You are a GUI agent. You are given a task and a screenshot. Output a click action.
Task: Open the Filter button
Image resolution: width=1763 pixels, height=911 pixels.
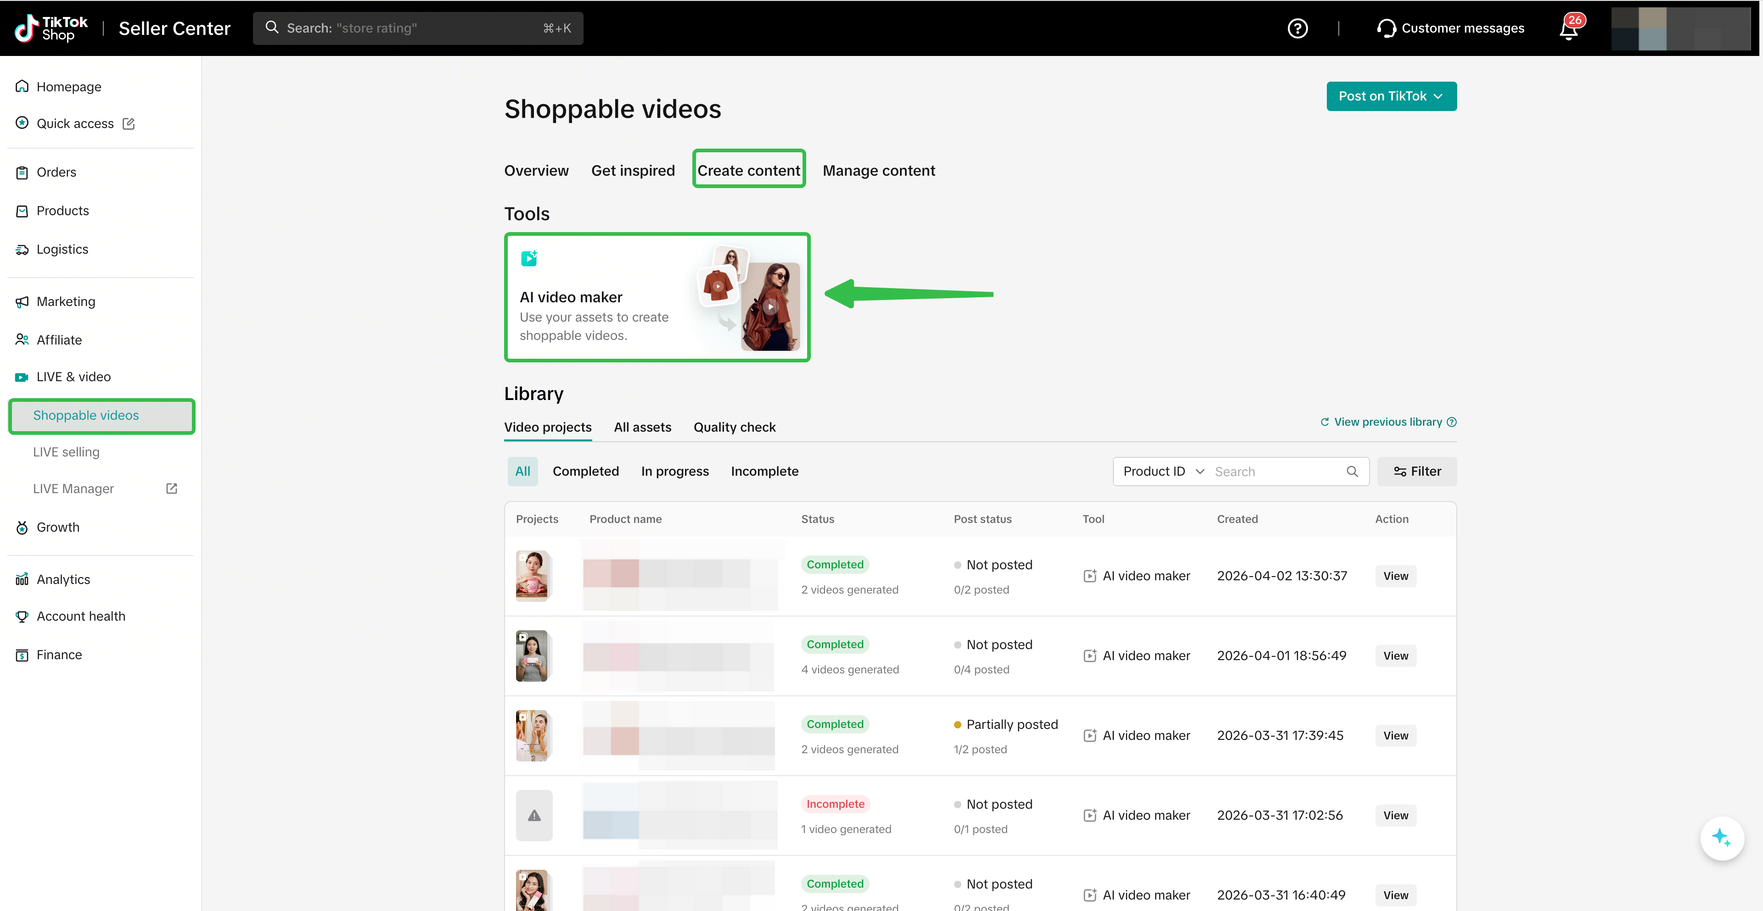[1417, 471]
